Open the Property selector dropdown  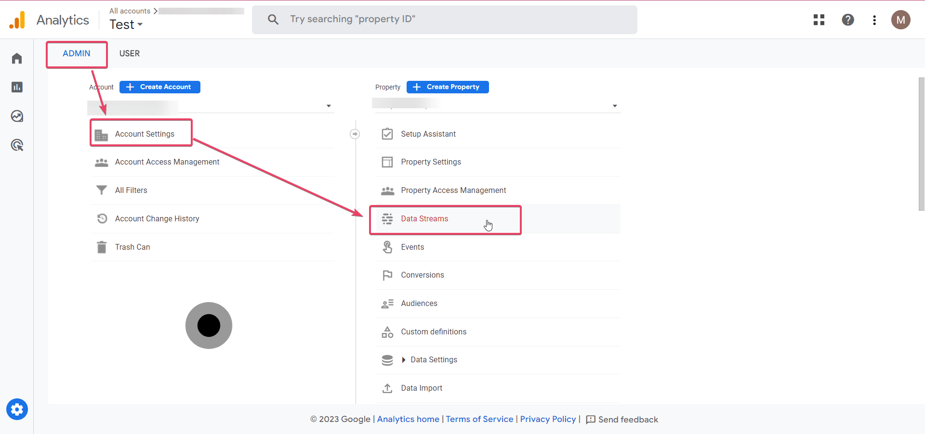[x=615, y=106]
